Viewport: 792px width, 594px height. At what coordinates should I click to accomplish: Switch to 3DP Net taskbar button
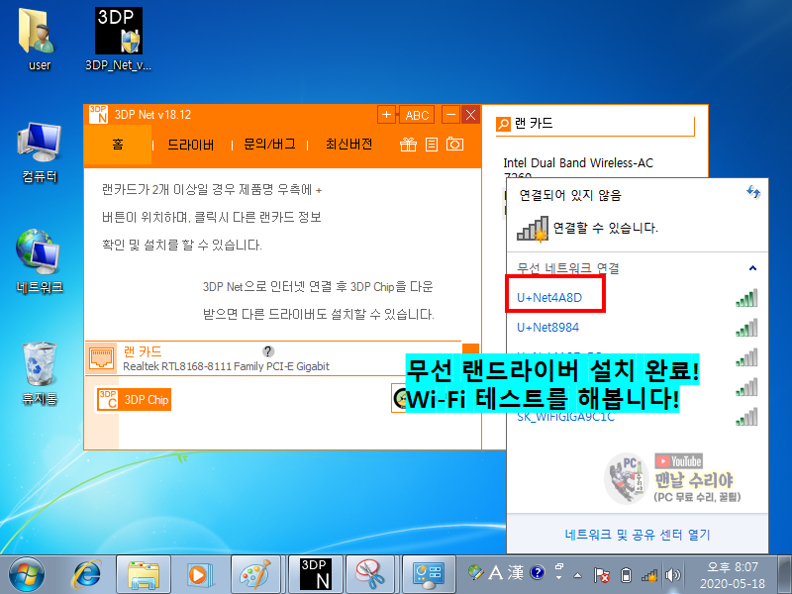coord(315,574)
